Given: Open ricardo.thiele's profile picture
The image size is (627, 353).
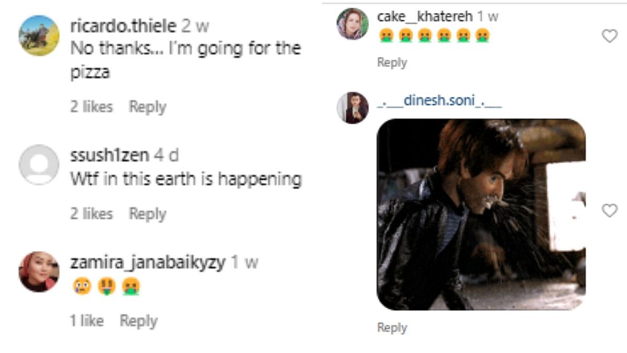Looking at the screenshot, I should 39,36.
